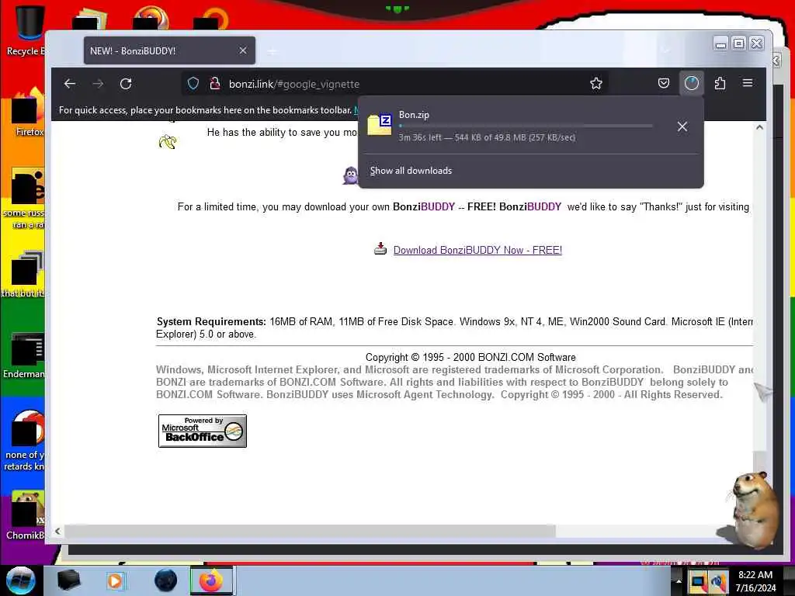Click the purple Bonzi gorilla image
Image resolution: width=795 pixels, height=596 pixels.
350,175
